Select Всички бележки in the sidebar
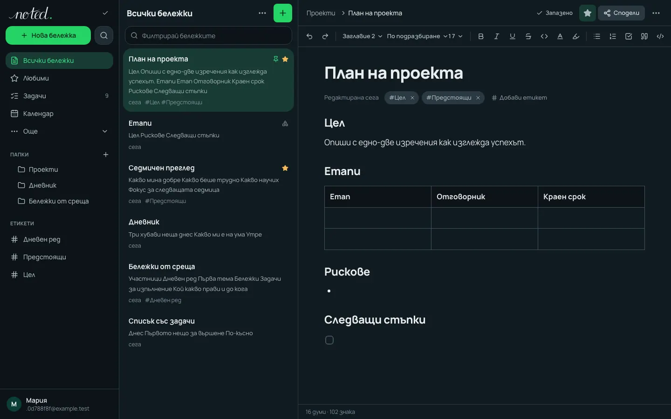The width and height of the screenshot is (671, 419). pyautogui.click(x=59, y=61)
